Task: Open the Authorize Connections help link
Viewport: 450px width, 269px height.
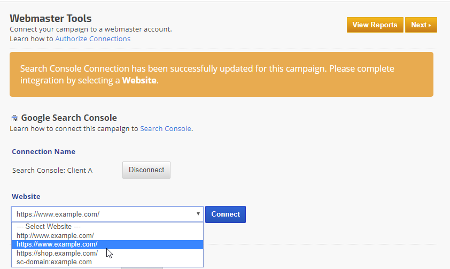Action: pyautogui.click(x=92, y=39)
